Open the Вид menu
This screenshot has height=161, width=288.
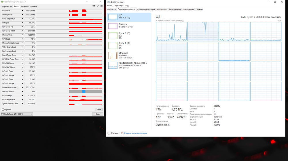tap(127, 6)
